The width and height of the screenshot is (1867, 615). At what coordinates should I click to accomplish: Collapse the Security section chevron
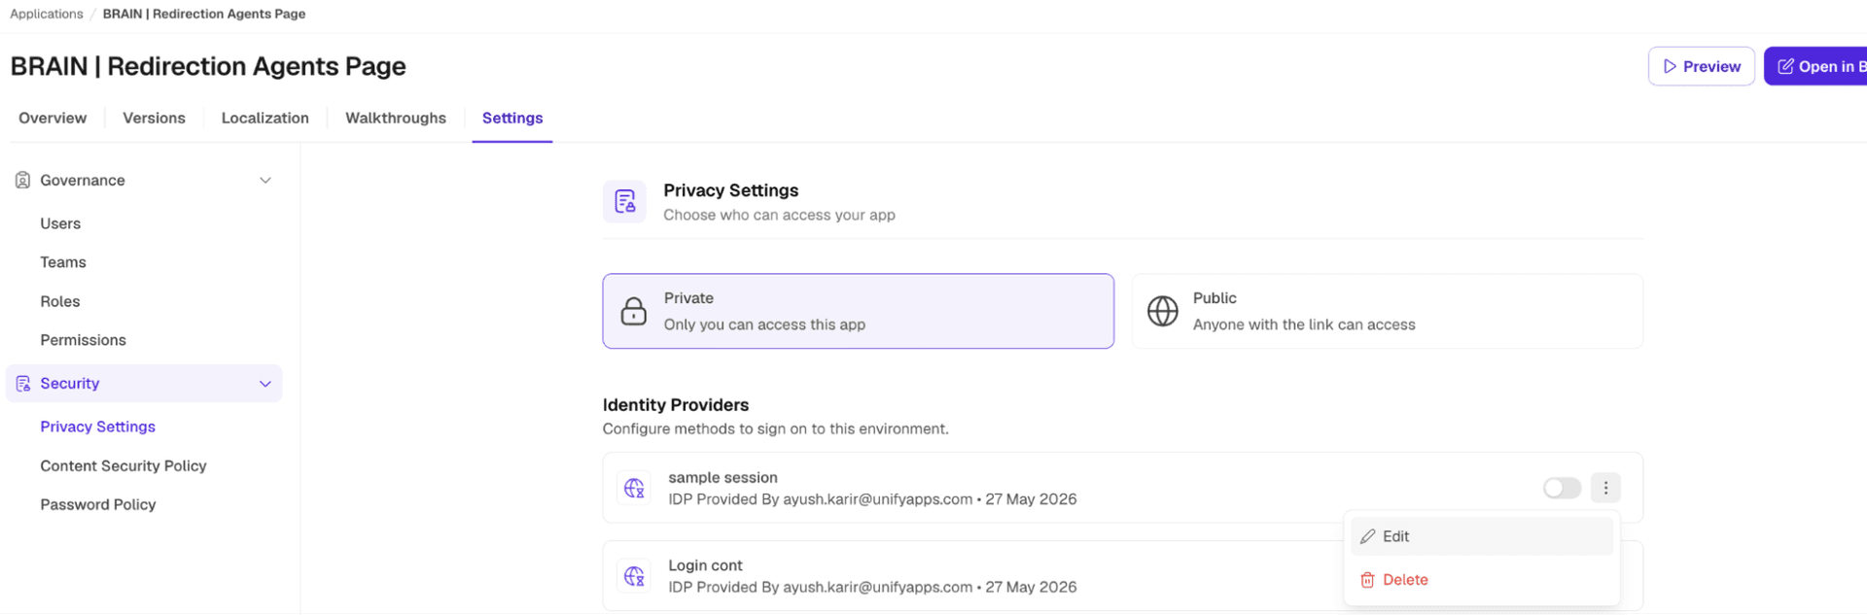(x=265, y=384)
